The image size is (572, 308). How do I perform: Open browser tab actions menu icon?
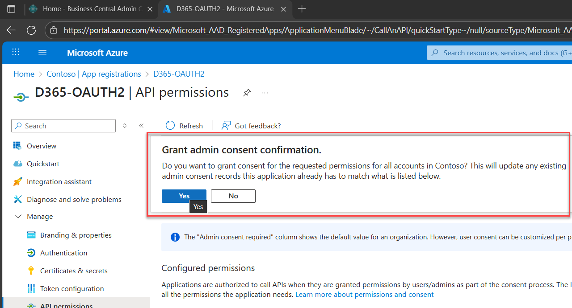coord(11,9)
